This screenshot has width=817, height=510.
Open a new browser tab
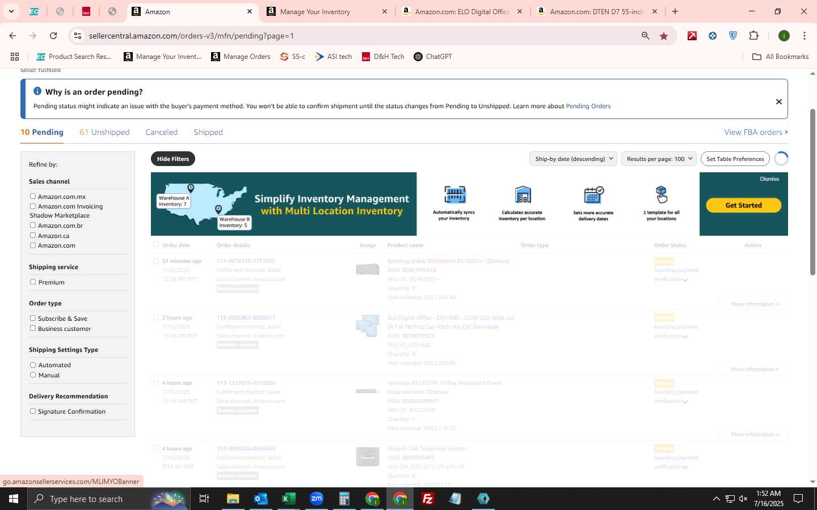675,11
